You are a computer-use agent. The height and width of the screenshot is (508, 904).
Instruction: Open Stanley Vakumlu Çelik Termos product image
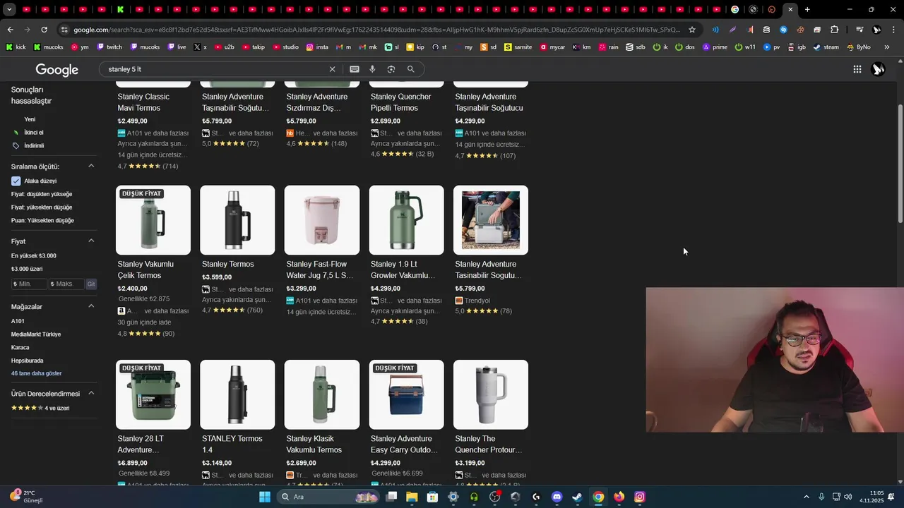pos(153,220)
